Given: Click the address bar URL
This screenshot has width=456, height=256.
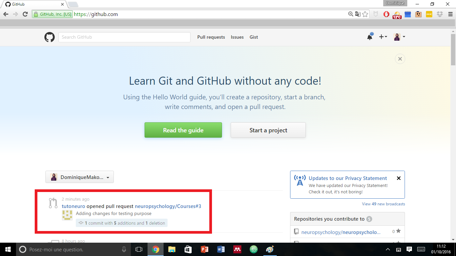Looking at the screenshot, I should (96, 14).
